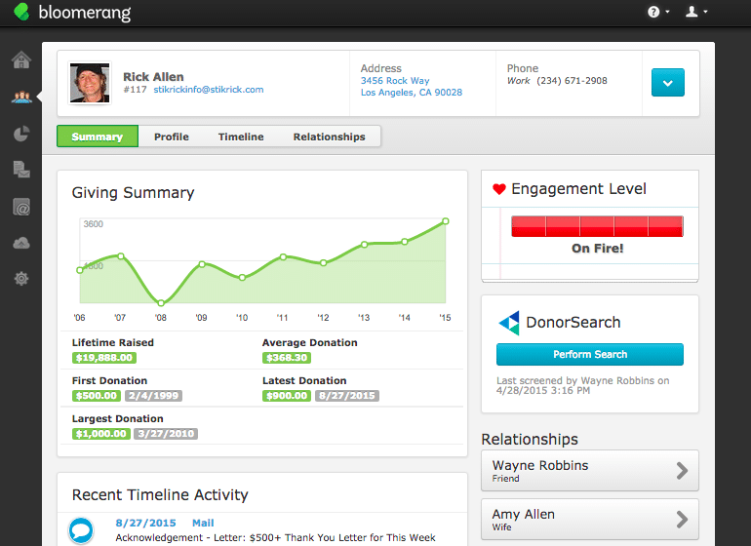Open the Relationships tab
751x546 pixels.
click(x=329, y=136)
